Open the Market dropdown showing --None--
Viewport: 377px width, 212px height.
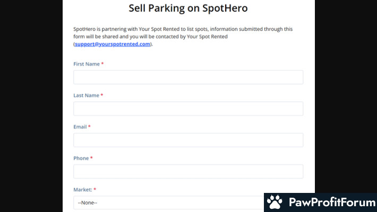tap(169, 202)
